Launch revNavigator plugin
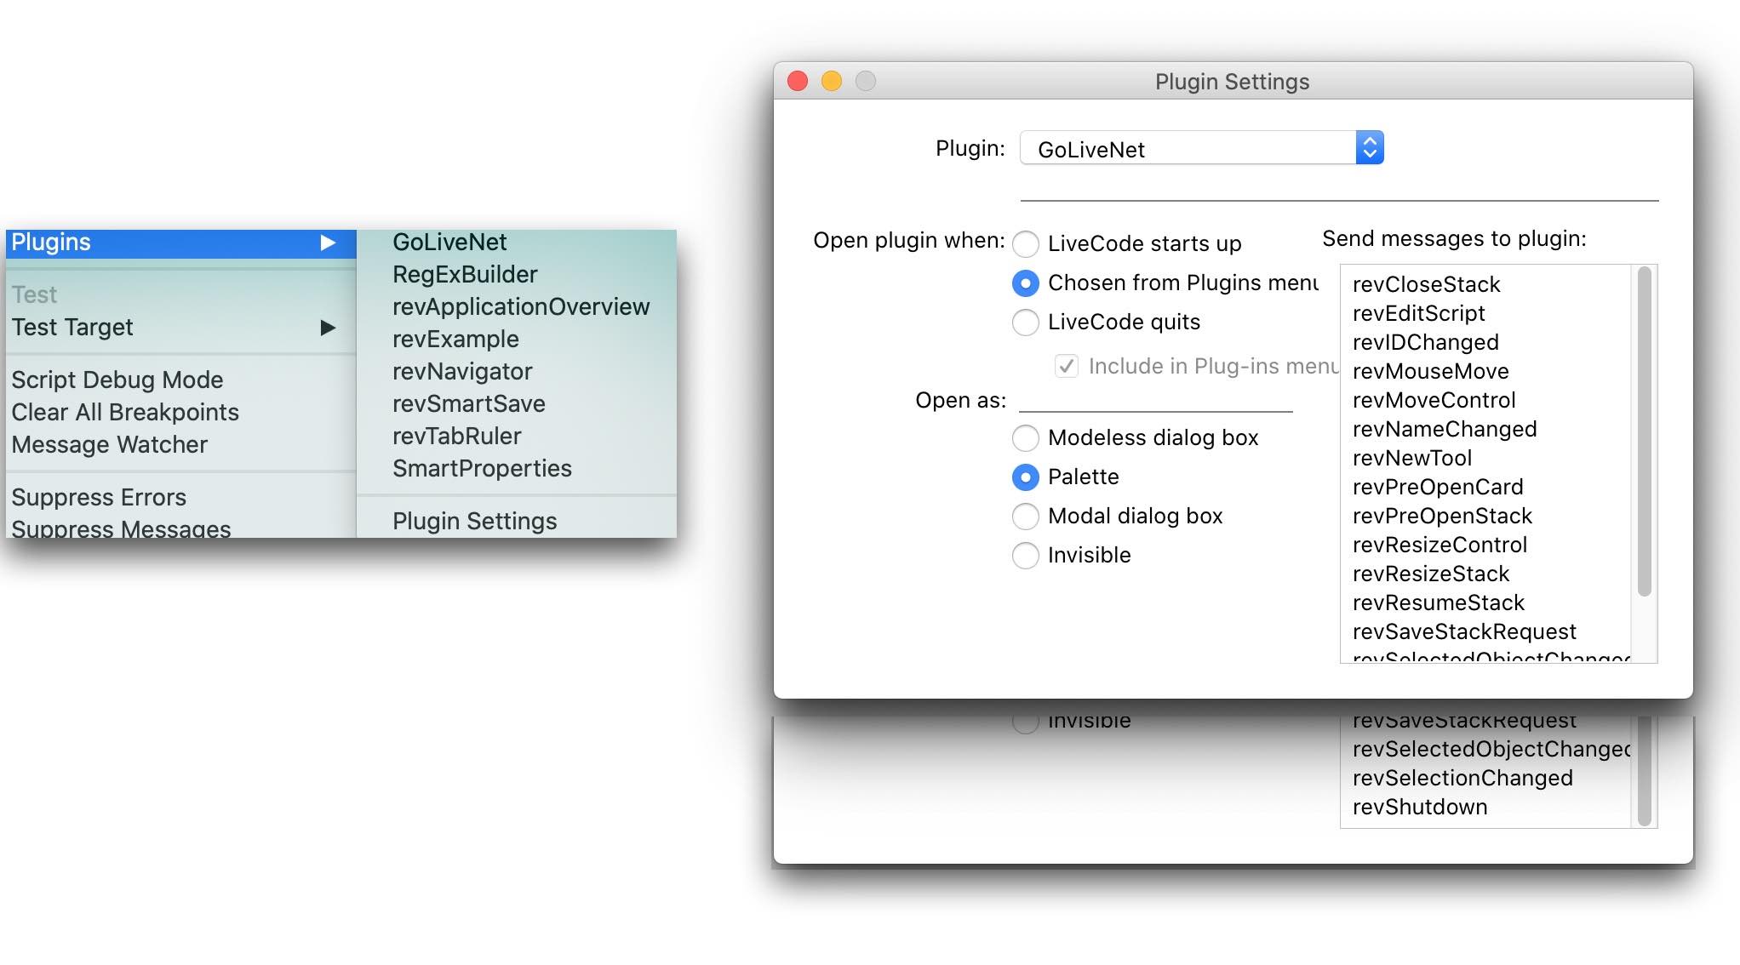The height and width of the screenshot is (965, 1740). 462,372
